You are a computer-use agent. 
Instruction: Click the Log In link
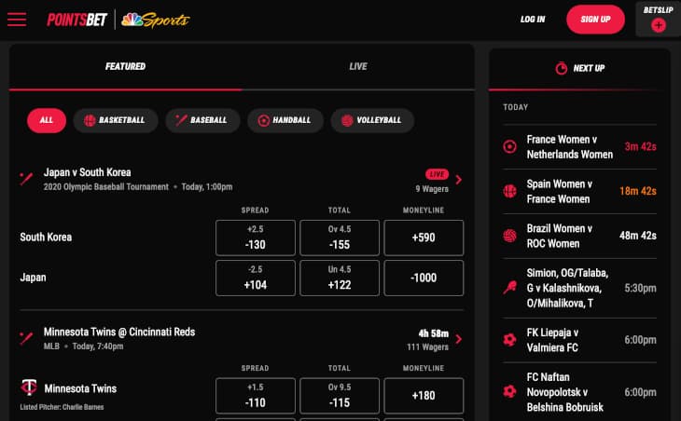pyautogui.click(x=533, y=20)
